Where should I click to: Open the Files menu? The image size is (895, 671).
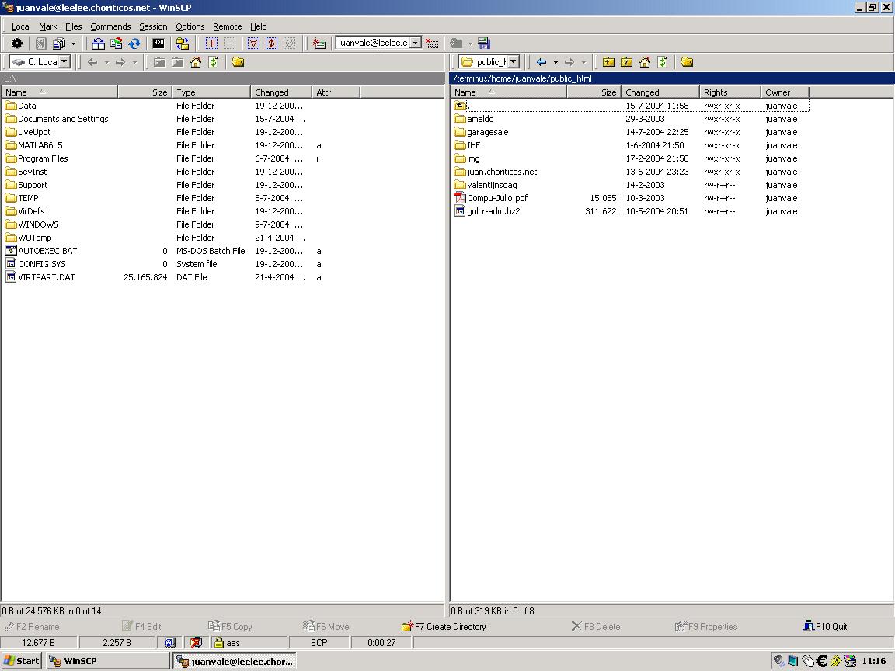click(74, 26)
